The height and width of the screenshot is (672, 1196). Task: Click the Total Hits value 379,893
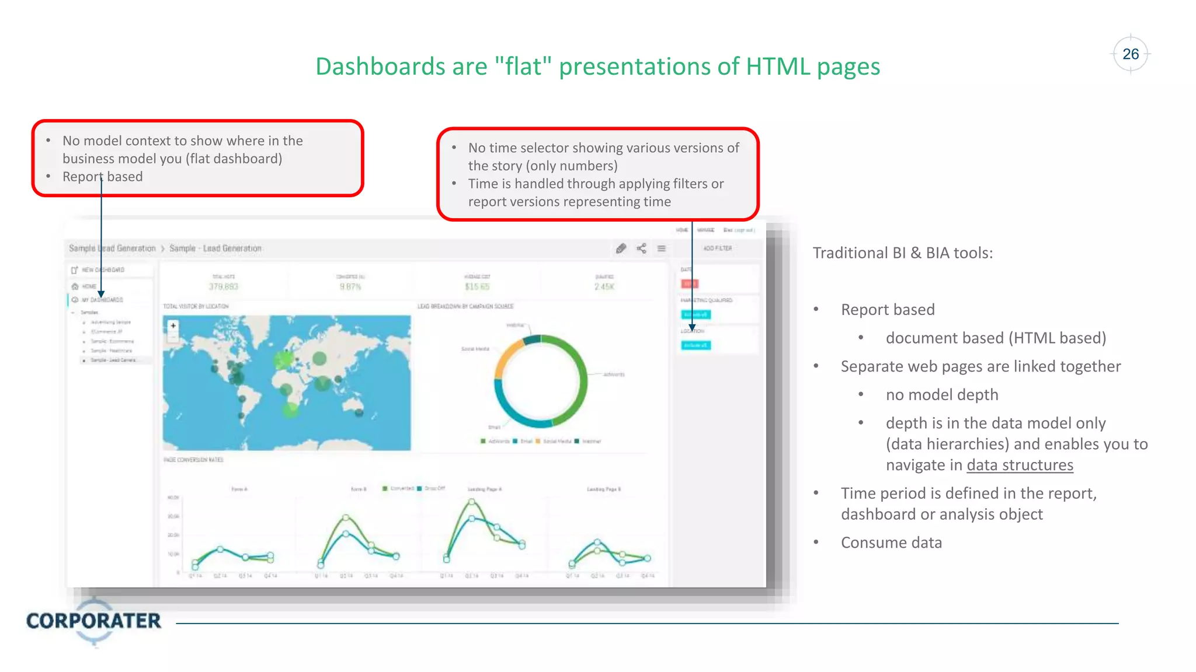(x=224, y=286)
